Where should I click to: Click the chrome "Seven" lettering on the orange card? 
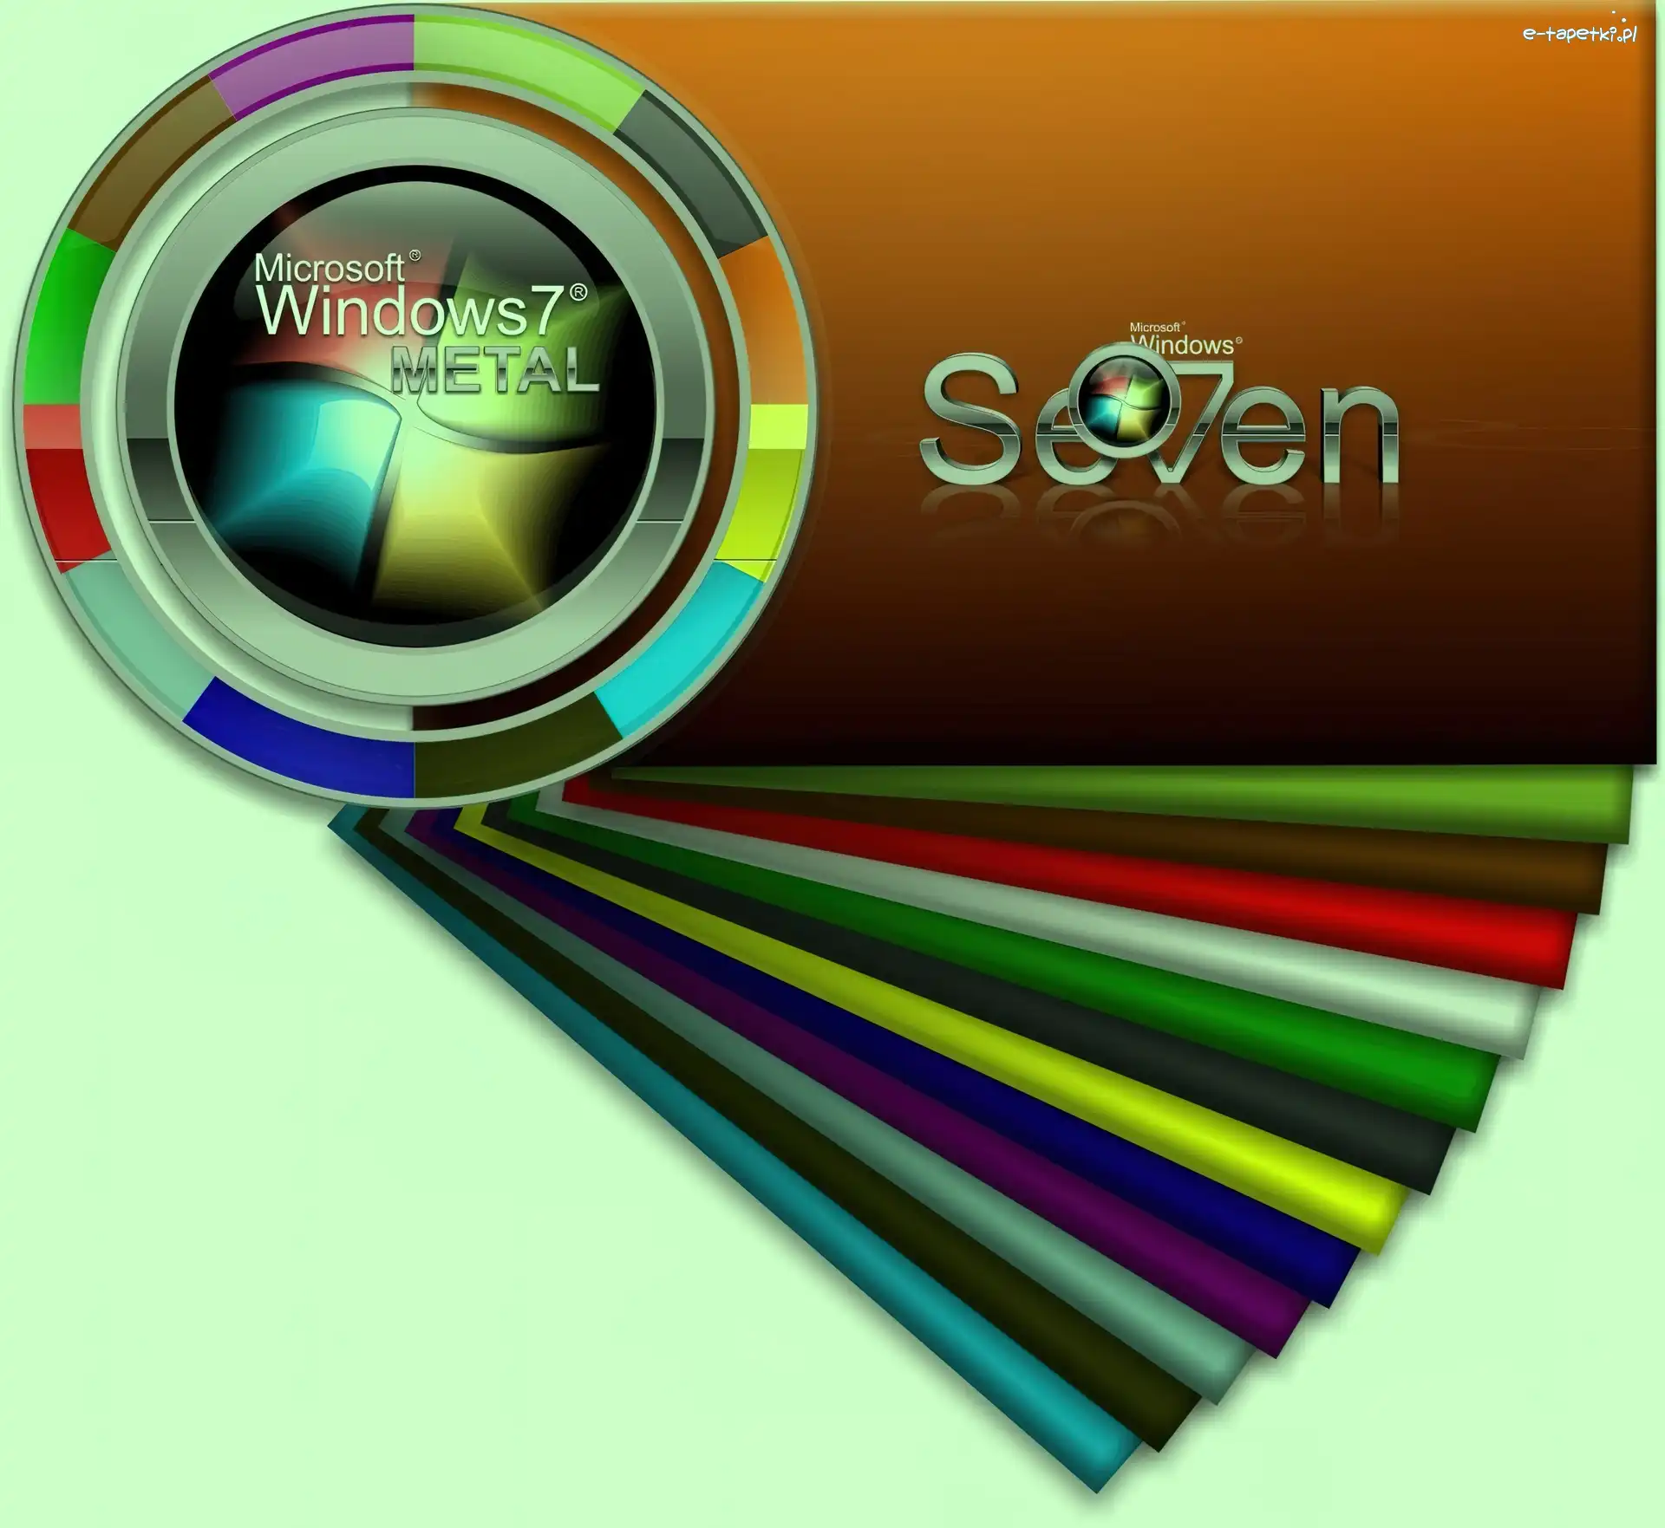click(1159, 419)
